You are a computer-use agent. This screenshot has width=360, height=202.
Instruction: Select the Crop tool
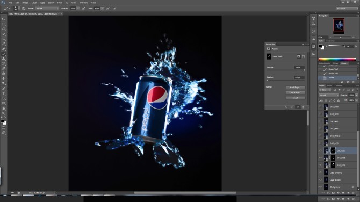click(3, 39)
